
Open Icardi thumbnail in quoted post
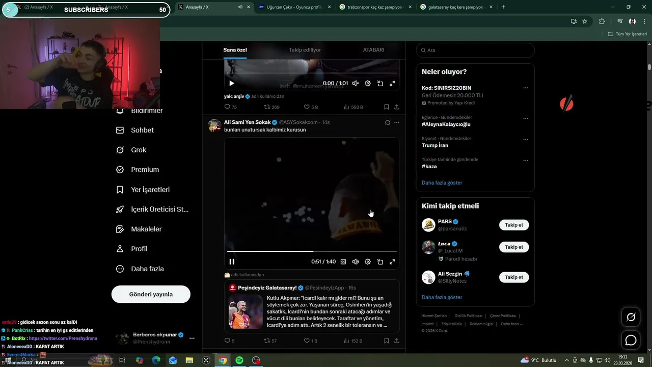point(246,312)
